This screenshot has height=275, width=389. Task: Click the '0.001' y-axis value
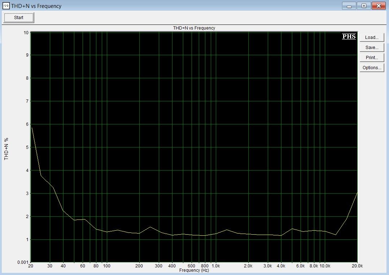pyautogui.click(x=23, y=262)
